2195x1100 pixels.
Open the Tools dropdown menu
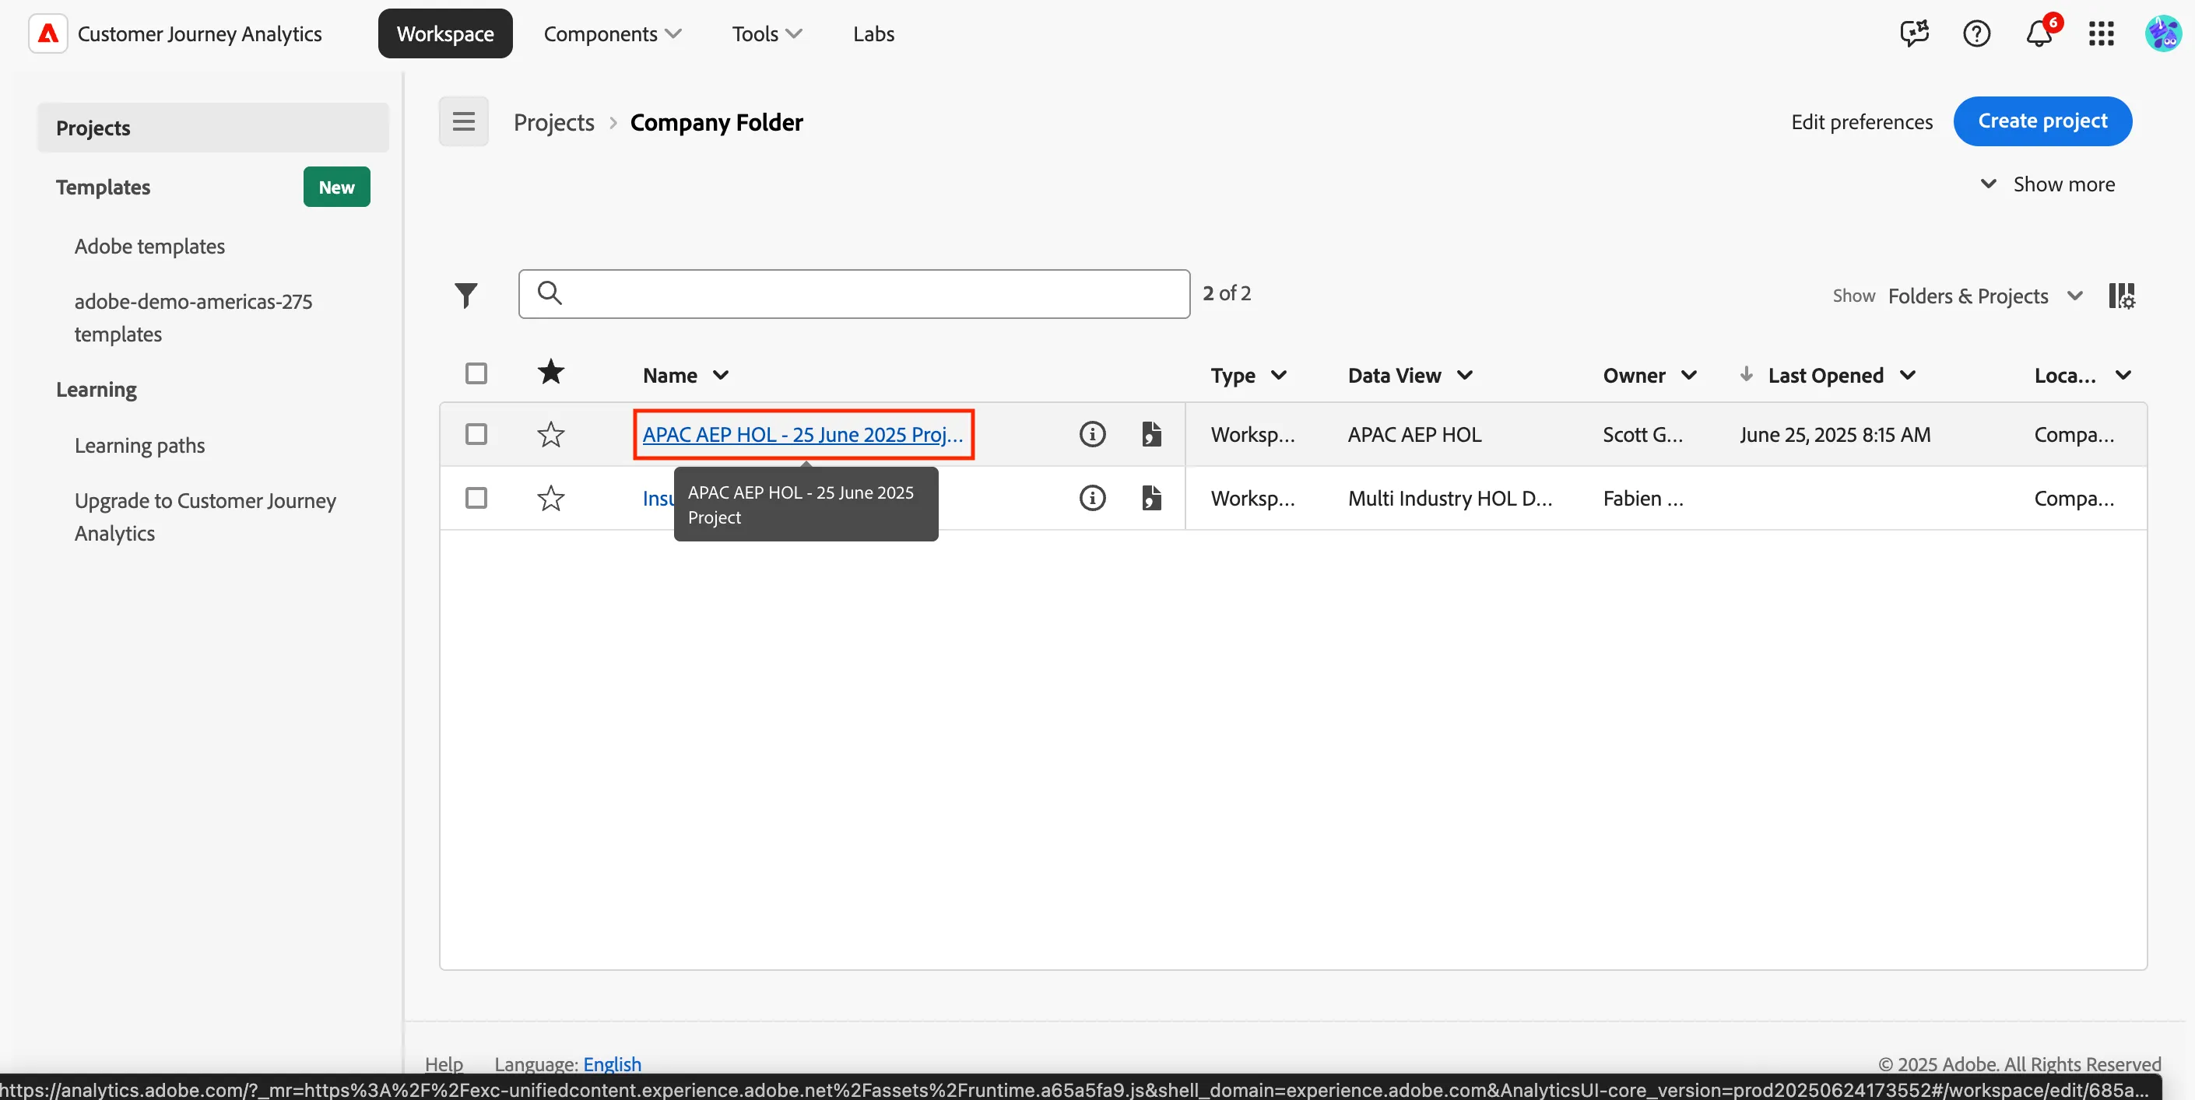click(767, 34)
